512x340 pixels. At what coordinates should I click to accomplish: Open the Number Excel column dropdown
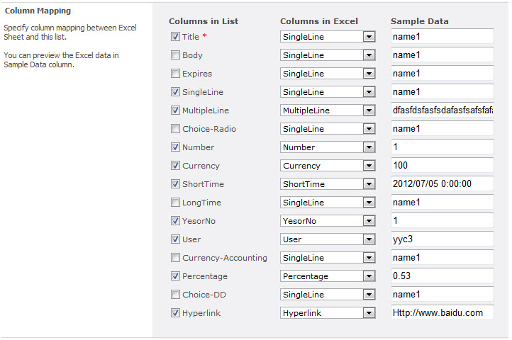[328, 147]
